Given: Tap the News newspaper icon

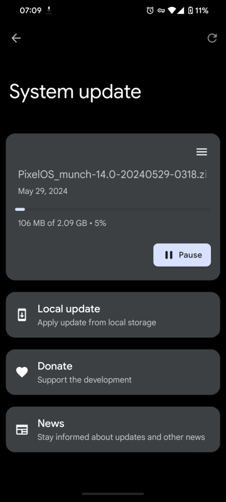Looking at the screenshot, I should pyautogui.click(x=22, y=429).
